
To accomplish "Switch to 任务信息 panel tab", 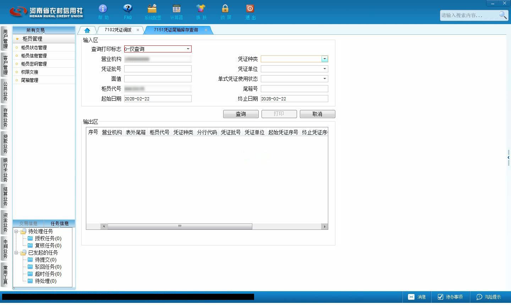I will tap(60, 223).
